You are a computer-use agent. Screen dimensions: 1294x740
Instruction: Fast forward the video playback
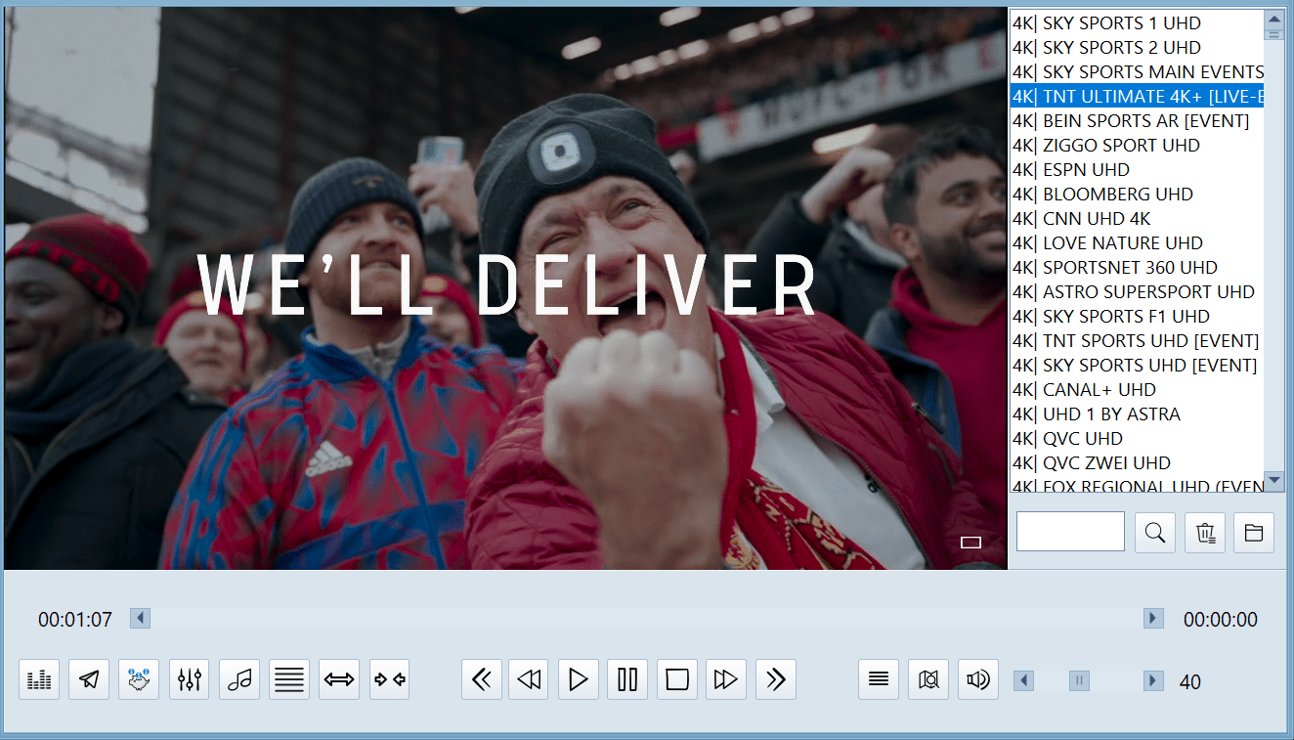click(726, 679)
